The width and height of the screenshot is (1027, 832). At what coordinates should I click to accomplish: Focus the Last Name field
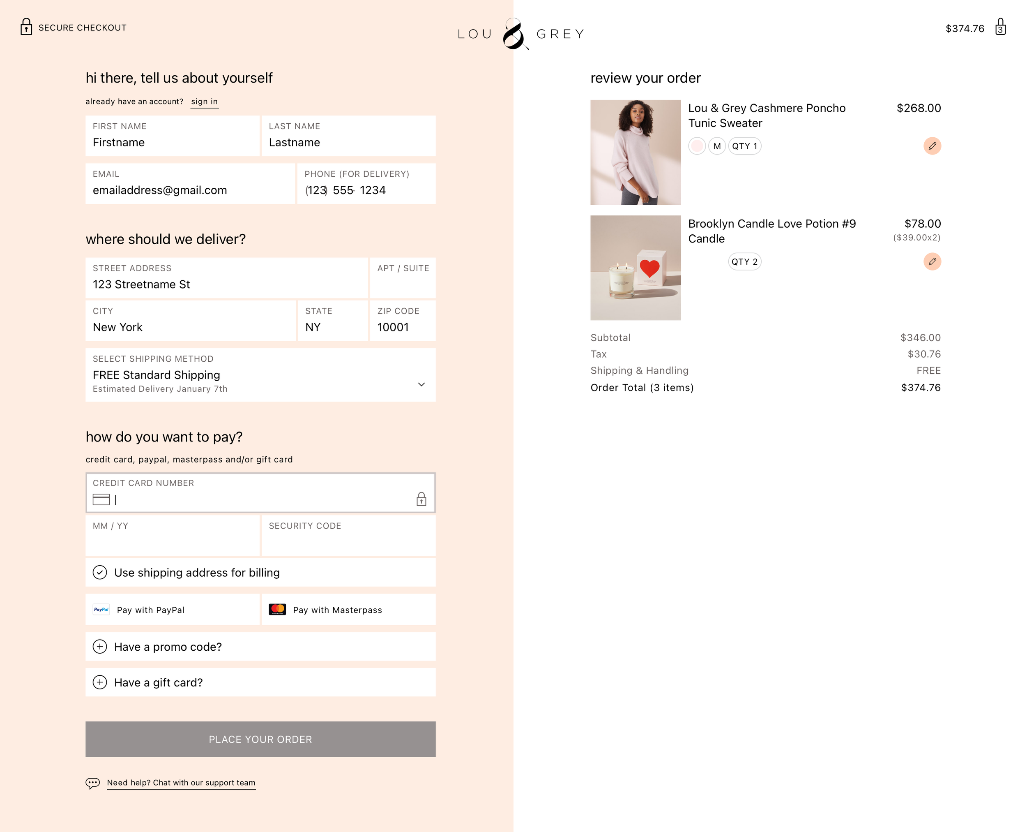pos(349,136)
